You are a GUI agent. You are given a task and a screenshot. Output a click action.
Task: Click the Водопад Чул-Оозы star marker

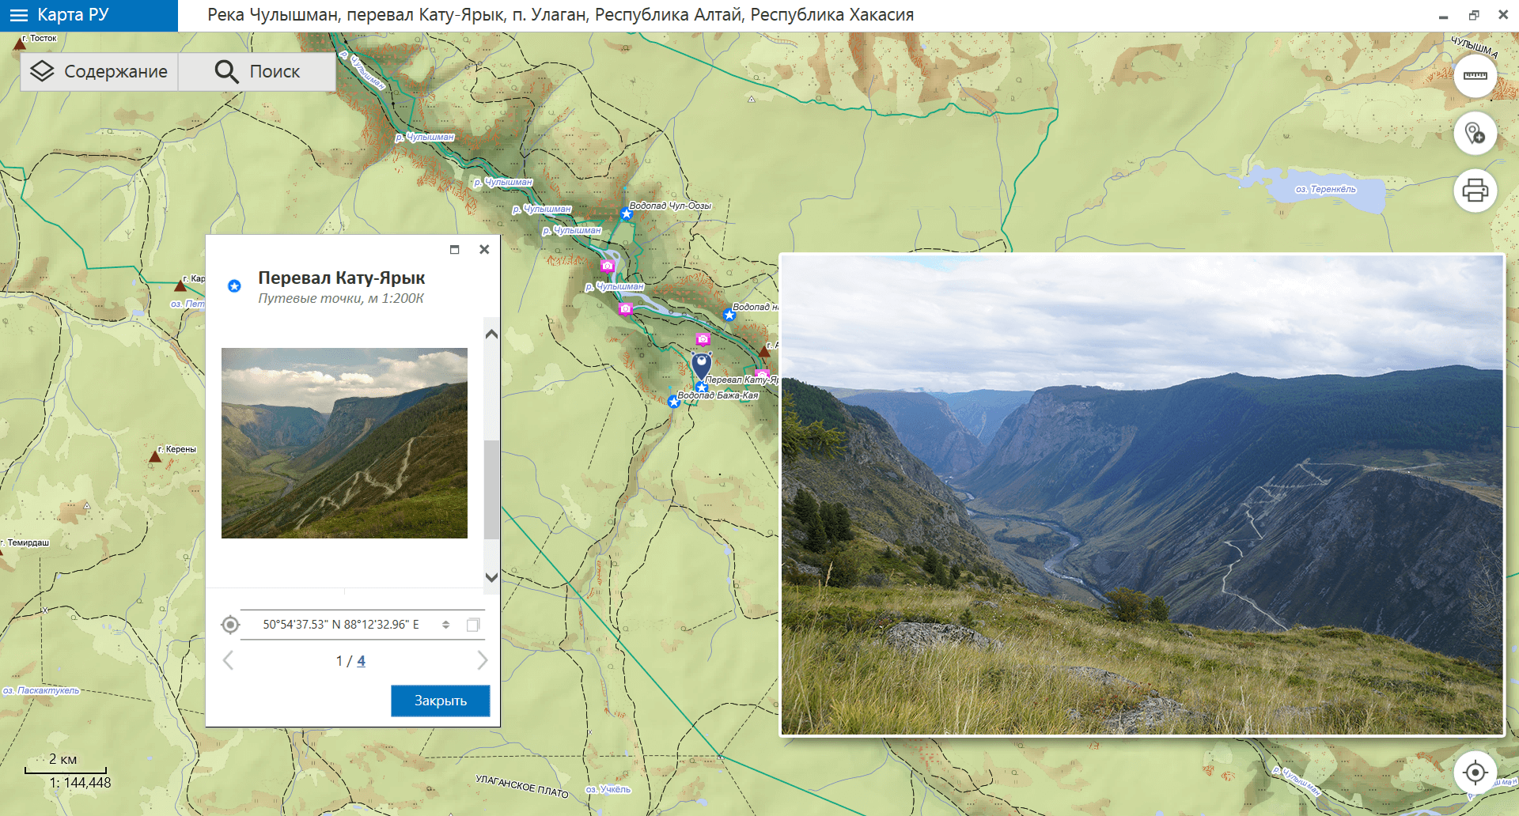626,213
